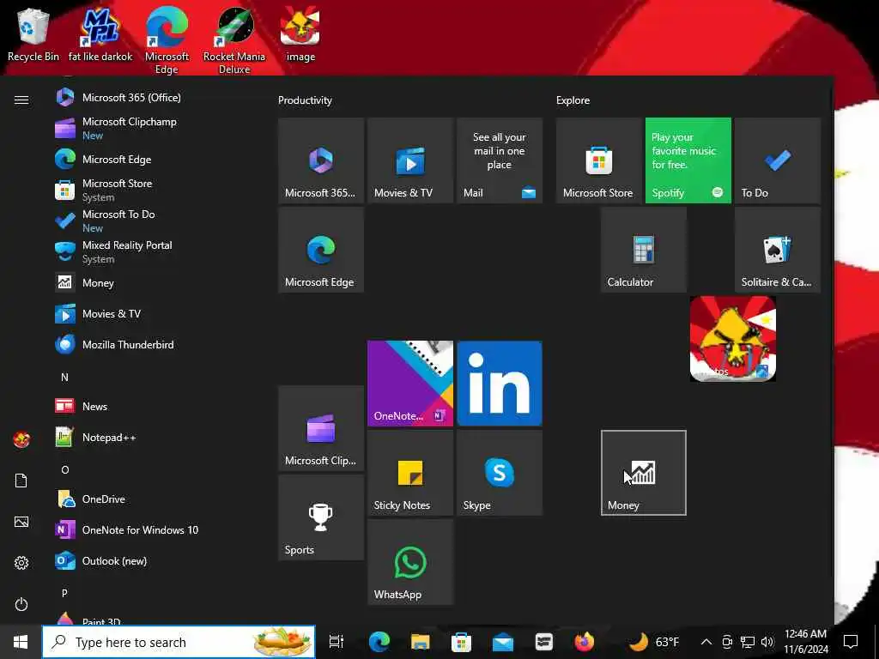The height and width of the screenshot is (659, 879).
Task: Open user account avatar in Start sidebar
Action: click(x=21, y=439)
